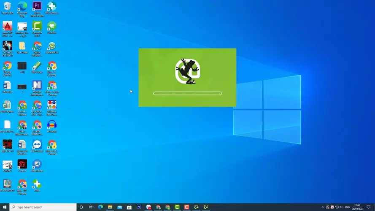Open the Microsoft Edge desktop shortcut
The height and width of the screenshot is (211, 375).
(x=22, y=9)
